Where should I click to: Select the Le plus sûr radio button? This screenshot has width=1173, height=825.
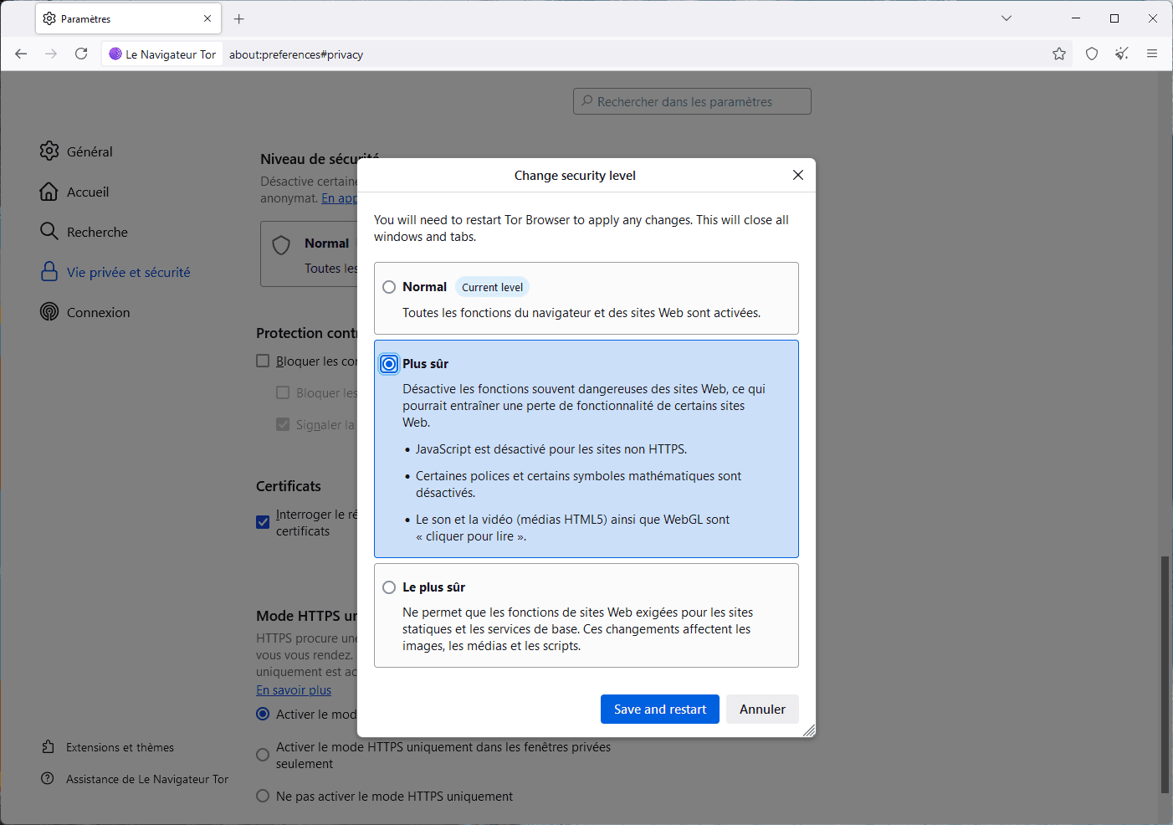[x=389, y=587]
